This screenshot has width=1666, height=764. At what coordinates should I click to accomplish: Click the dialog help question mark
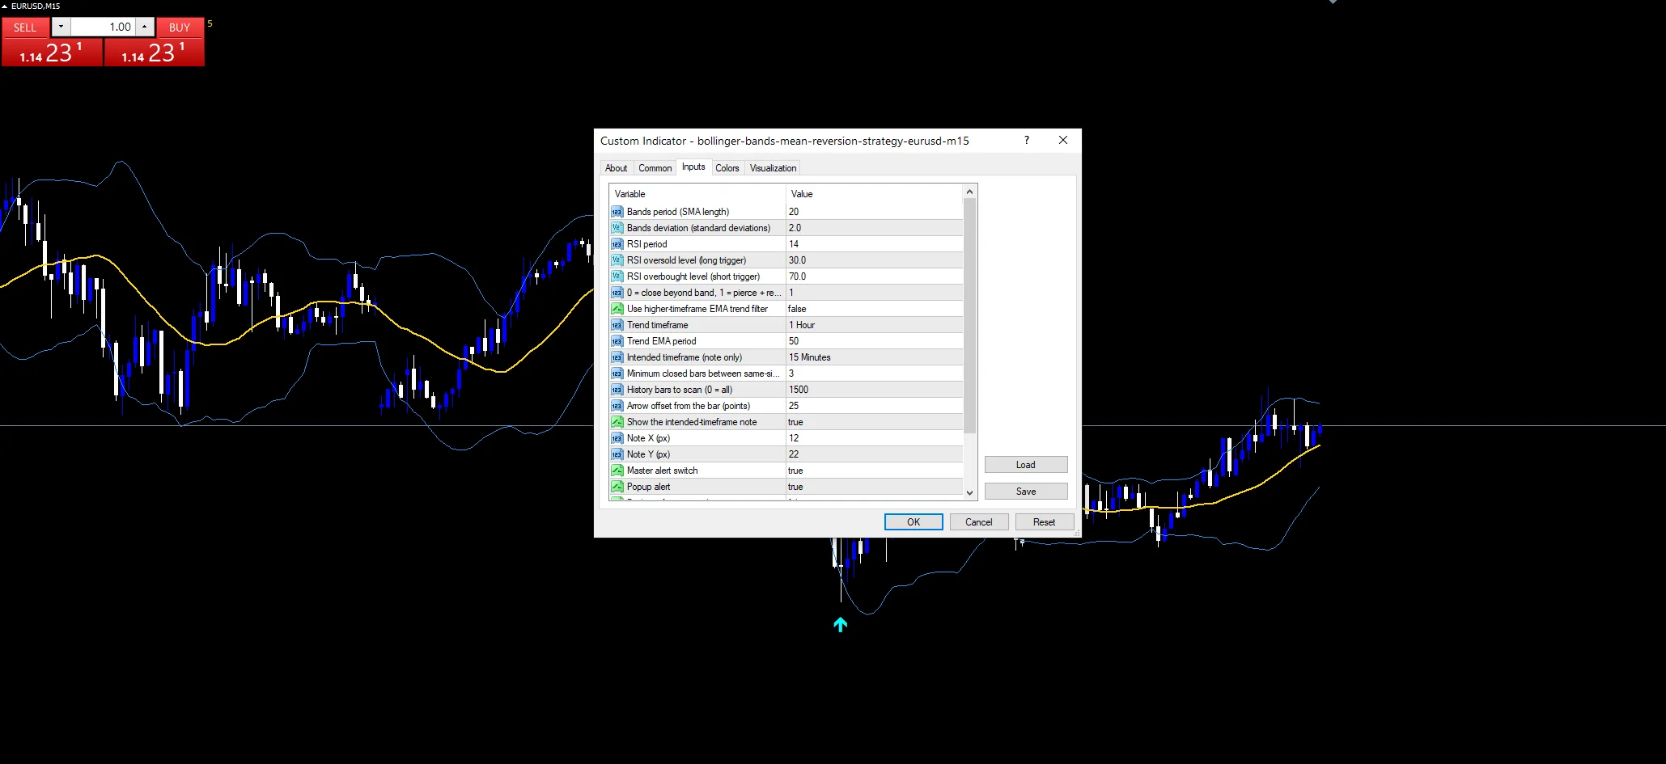pyautogui.click(x=1026, y=140)
